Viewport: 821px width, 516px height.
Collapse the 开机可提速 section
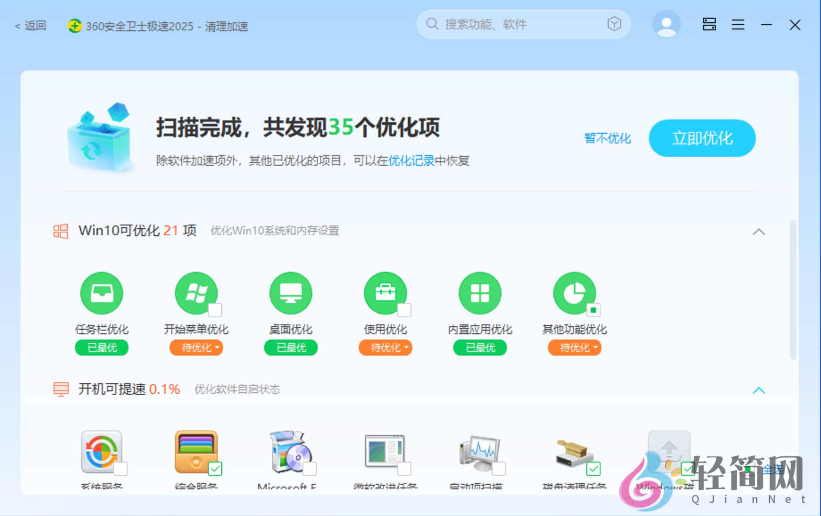tap(759, 390)
